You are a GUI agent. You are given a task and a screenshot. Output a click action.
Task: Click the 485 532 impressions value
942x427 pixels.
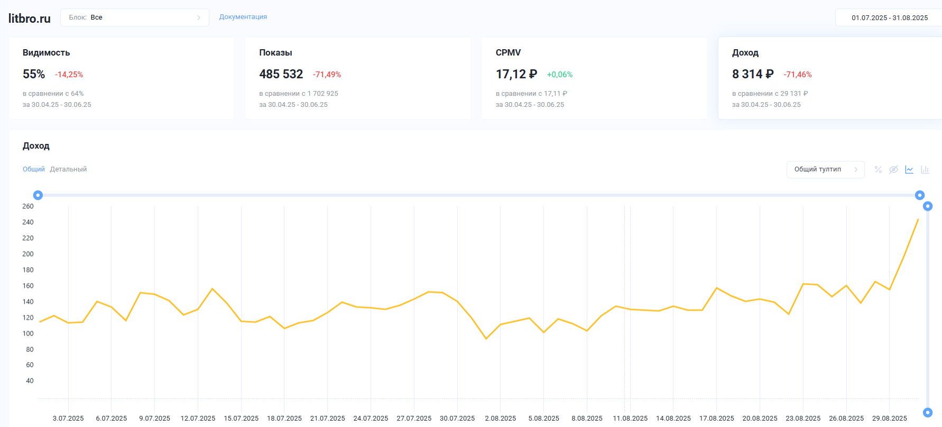point(281,74)
